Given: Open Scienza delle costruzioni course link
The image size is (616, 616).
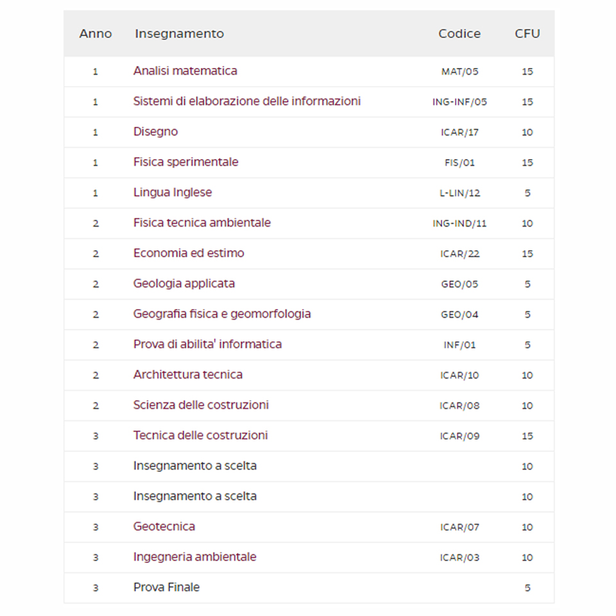Looking at the screenshot, I should 201,405.
